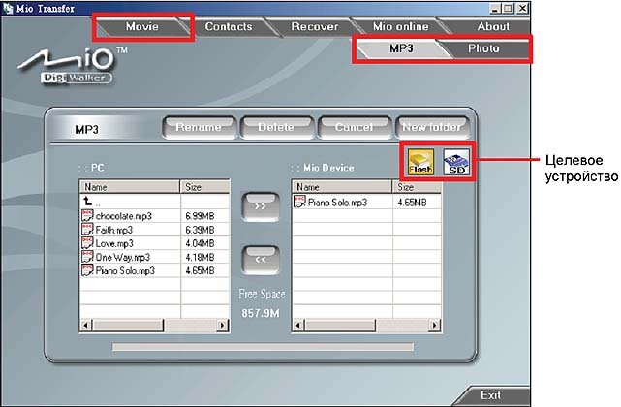The height and width of the screenshot is (407, 621).
Task: Sort PC list by Size column
Action: coord(204,187)
